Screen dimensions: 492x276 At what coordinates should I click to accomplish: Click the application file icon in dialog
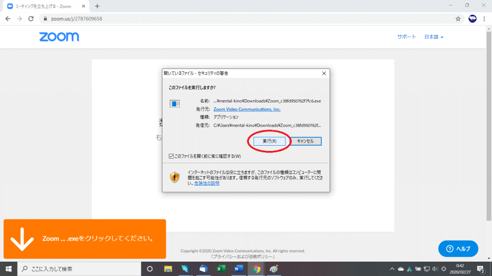coord(174,103)
